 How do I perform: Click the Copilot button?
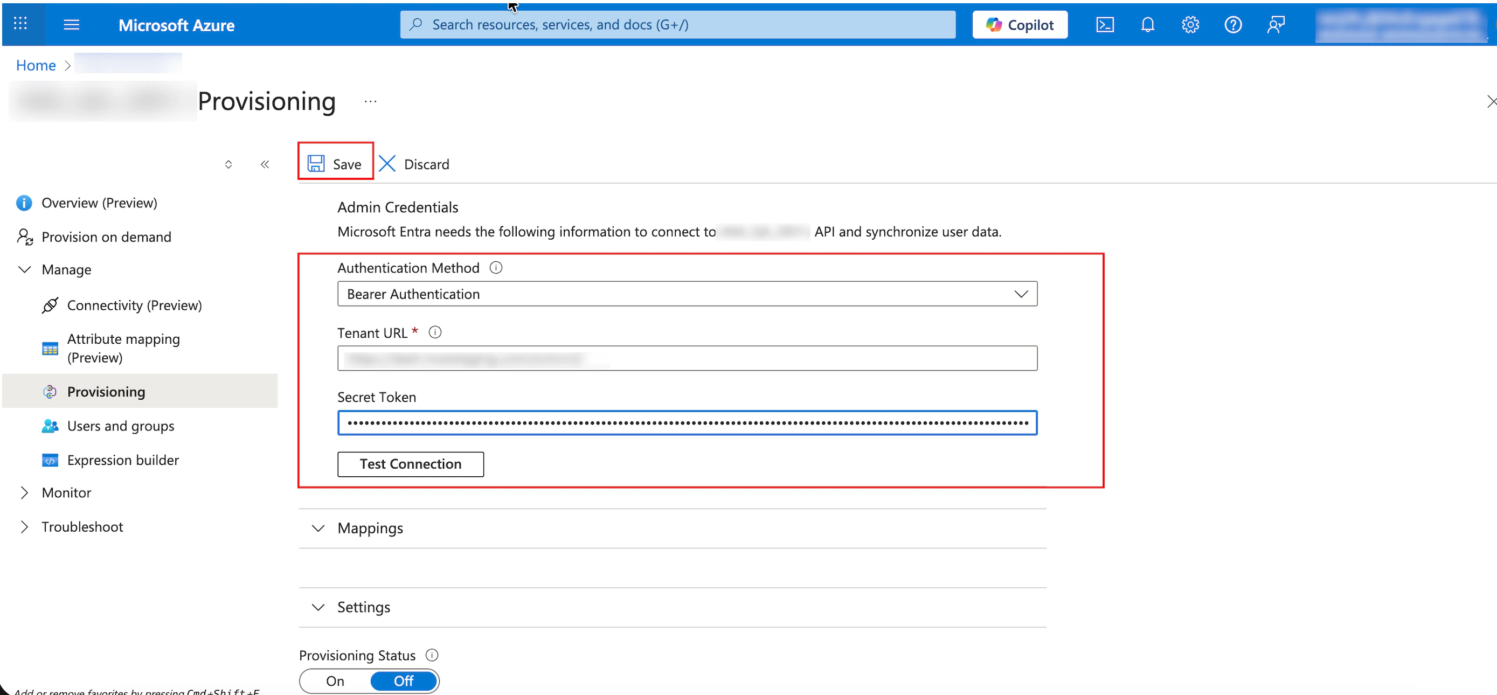click(1020, 24)
